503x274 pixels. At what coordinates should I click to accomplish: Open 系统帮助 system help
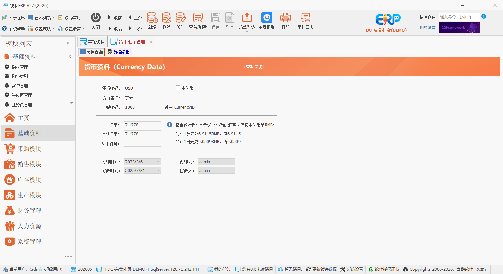[13, 29]
